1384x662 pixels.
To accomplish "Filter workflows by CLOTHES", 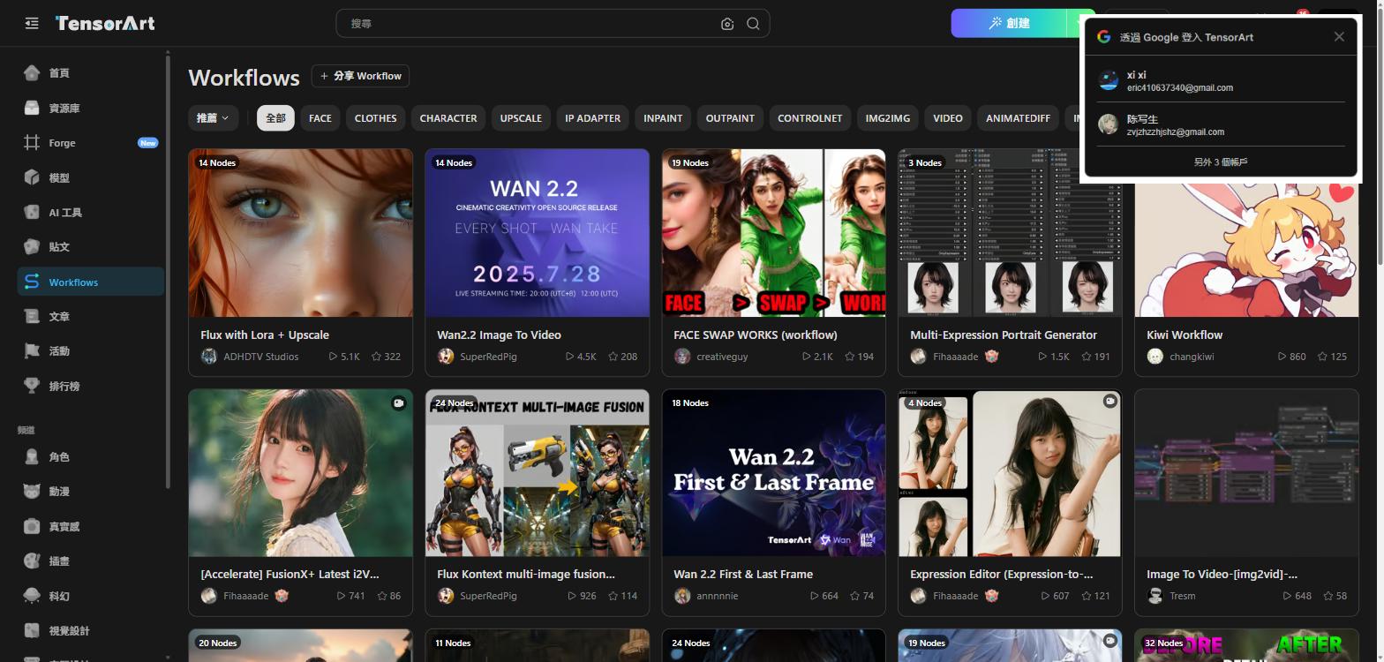I will (x=376, y=117).
